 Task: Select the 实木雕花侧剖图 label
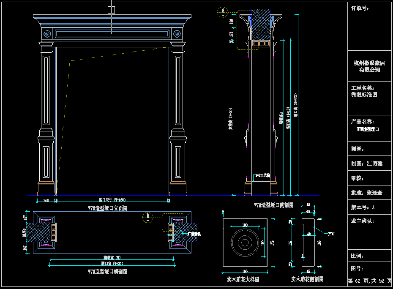pos(307,279)
